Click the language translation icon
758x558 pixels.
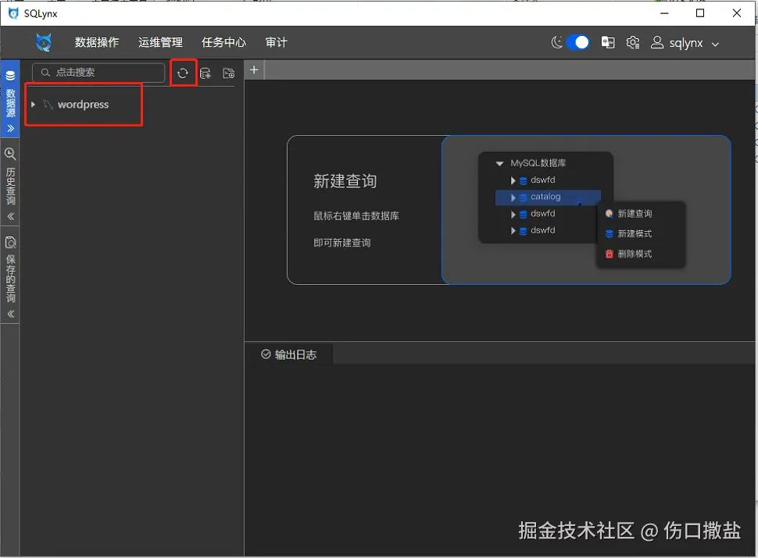(x=608, y=42)
